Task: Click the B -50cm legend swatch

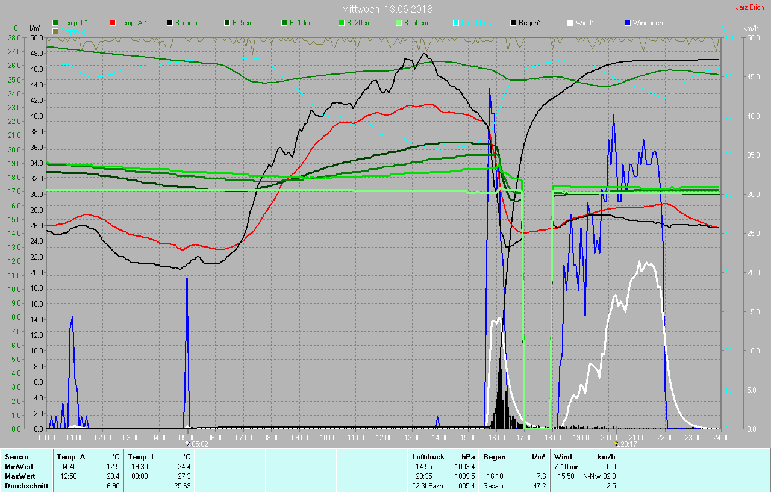Action: tap(399, 23)
